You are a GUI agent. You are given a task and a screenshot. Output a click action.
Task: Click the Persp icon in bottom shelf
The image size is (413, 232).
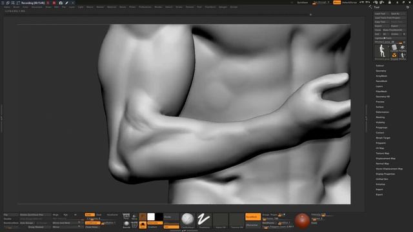[126, 217]
